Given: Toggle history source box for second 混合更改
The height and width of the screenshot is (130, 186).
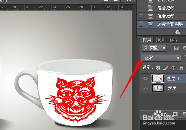Looking at the screenshot, I should pos(141,16).
